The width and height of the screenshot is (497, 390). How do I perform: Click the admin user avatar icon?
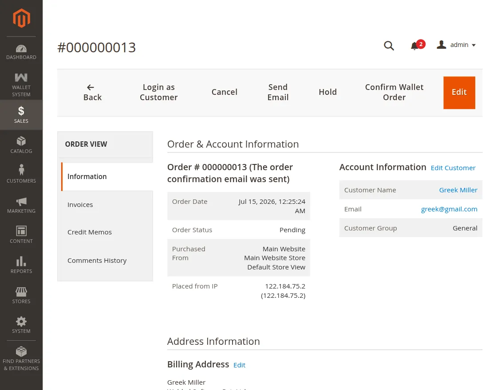click(441, 45)
